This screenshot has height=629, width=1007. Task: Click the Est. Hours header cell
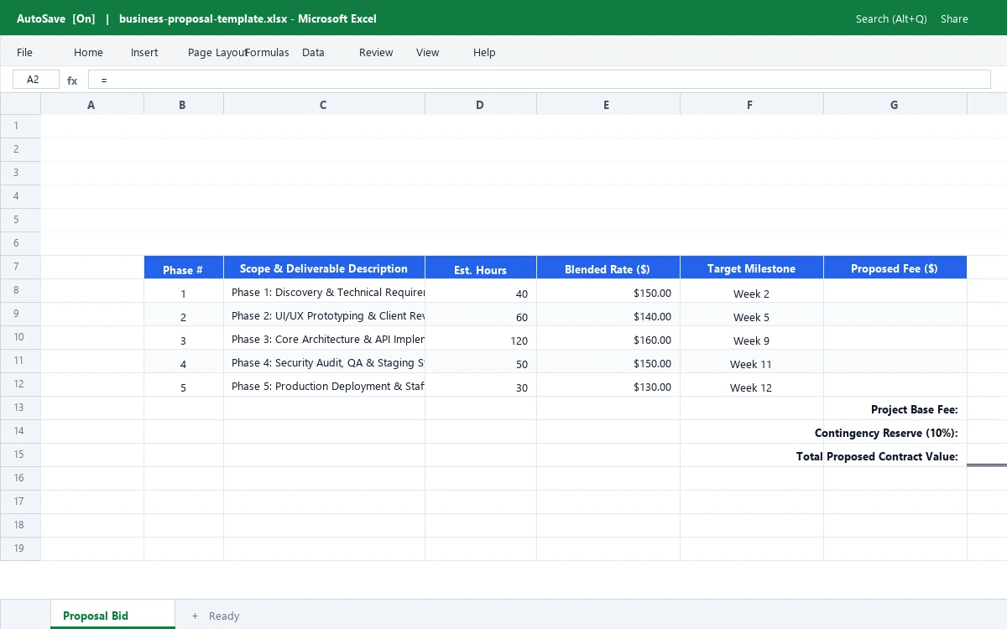[x=481, y=268]
